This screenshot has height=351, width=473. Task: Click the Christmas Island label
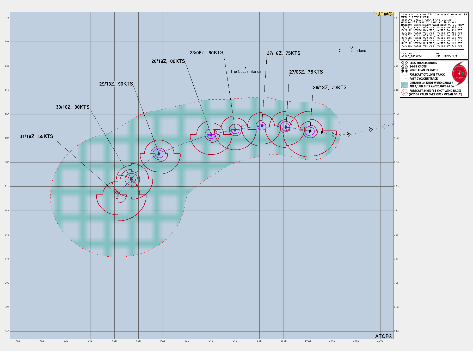pyautogui.click(x=352, y=51)
